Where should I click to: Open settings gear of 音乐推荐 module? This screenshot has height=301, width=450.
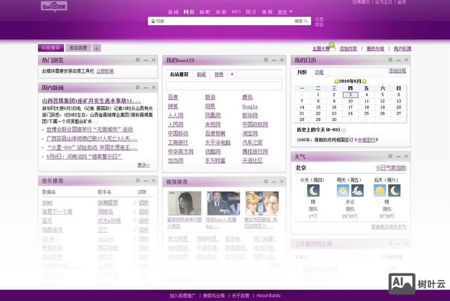(138, 180)
